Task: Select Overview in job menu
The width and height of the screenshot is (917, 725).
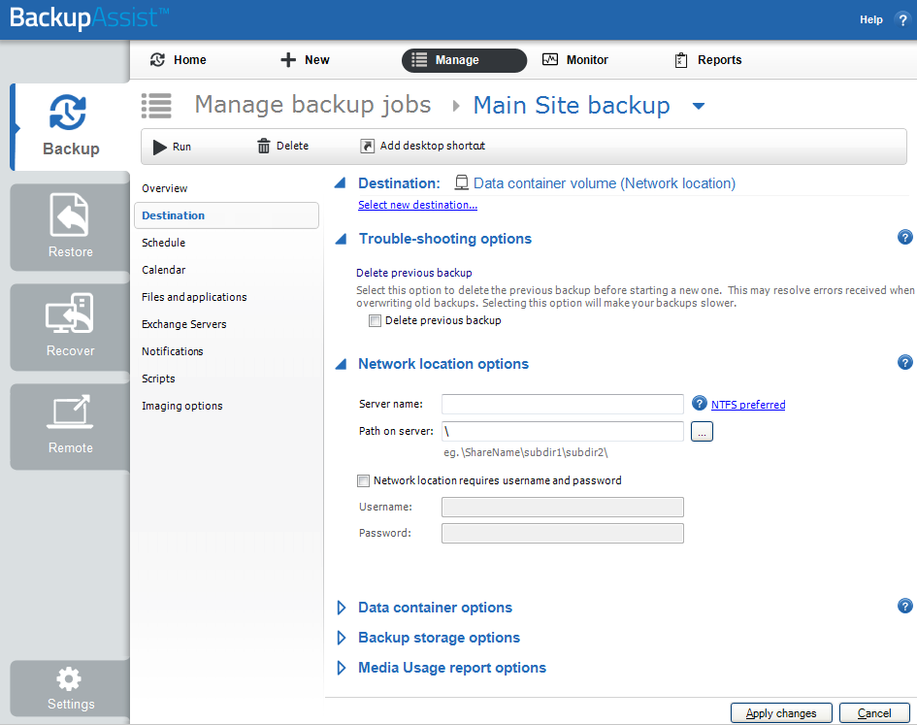Action: (164, 188)
